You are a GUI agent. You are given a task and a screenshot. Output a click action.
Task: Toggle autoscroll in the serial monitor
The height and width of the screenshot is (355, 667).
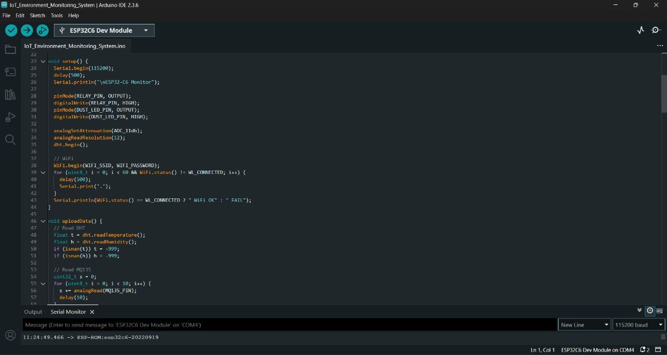tap(639, 310)
